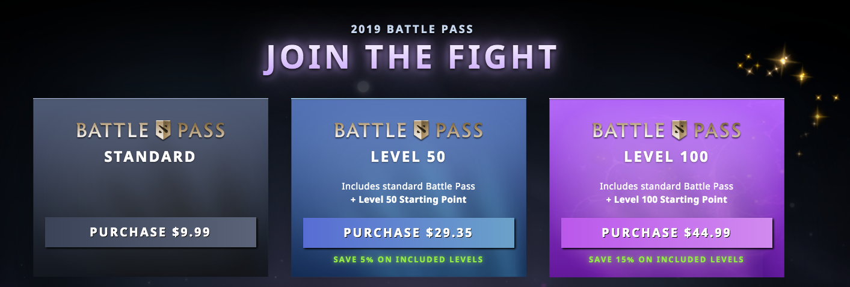Click the Level 100 Starting Point text

click(670, 200)
